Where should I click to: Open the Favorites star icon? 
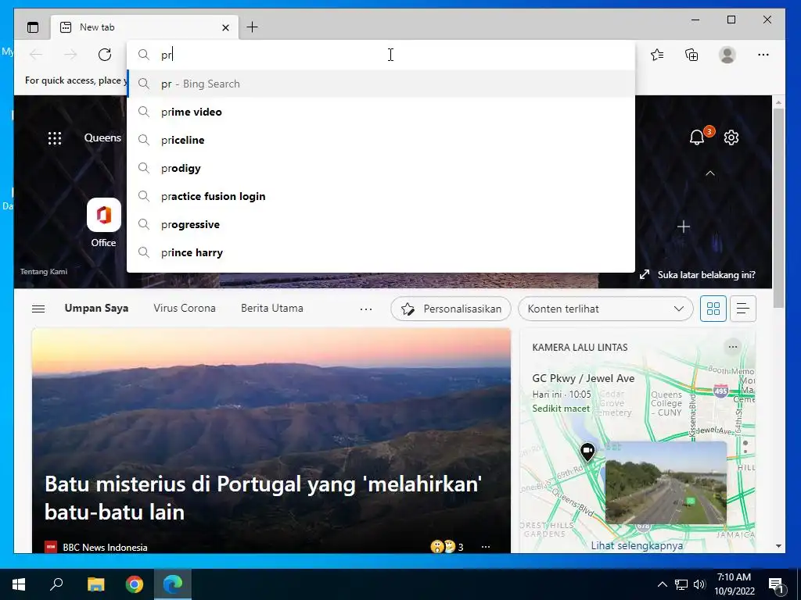tap(657, 55)
